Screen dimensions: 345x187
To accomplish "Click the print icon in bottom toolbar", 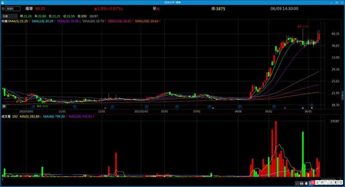I will (x=302, y=183).
